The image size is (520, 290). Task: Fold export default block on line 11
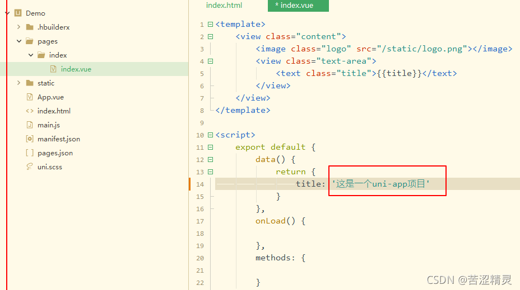(210, 147)
